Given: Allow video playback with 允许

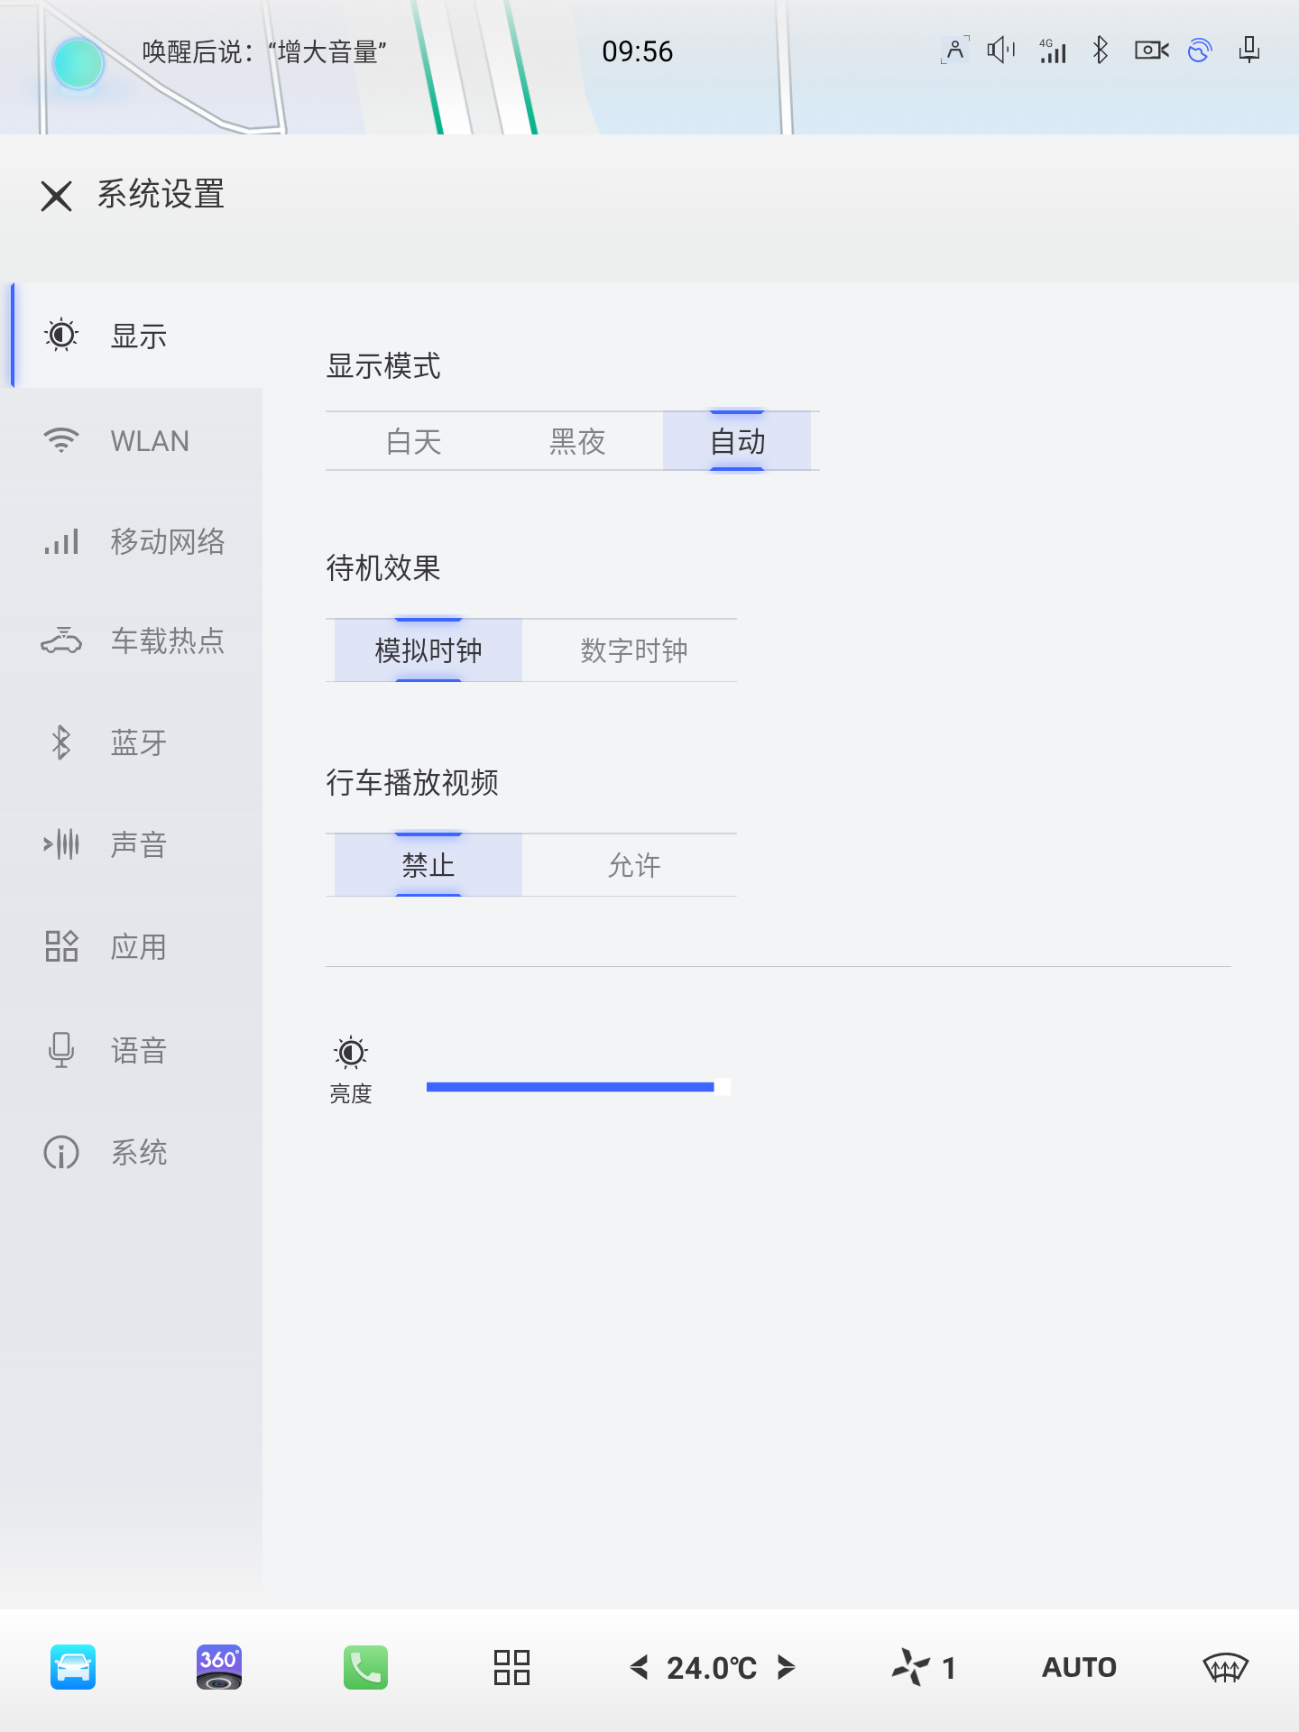Looking at the screenshot, I should click(x=633, y=865).
